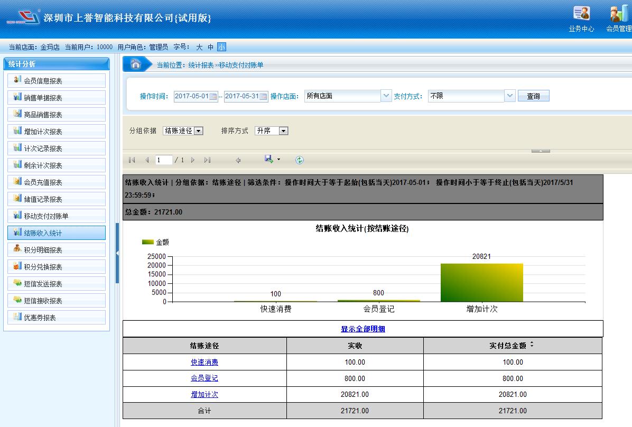Open calendar picker for end date 2017-05-31
The width and height of the screenshot is (632, 427).
click(x=263, y=96)
